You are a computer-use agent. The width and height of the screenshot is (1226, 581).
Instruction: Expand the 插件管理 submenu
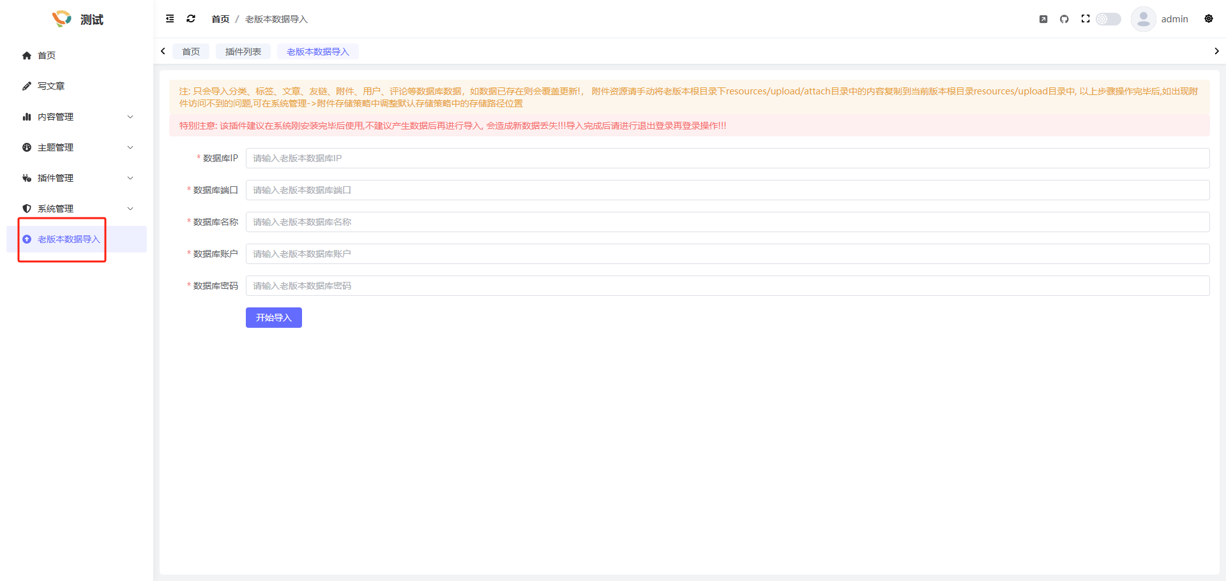[77, 178]
